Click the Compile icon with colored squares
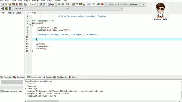The image size is (182, 102). 73,4
